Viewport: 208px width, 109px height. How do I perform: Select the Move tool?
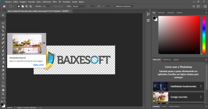pyautogui.click(x=3, y=15)
